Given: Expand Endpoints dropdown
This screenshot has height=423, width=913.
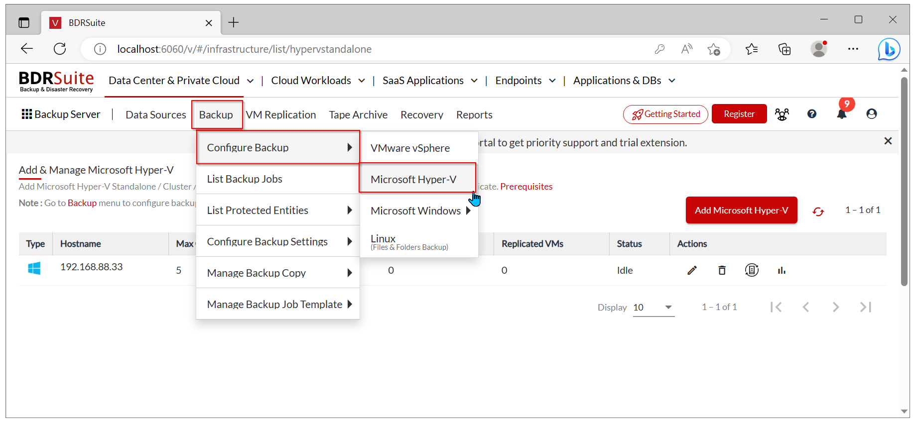Looking at the screenshot, I should (552, 81).
